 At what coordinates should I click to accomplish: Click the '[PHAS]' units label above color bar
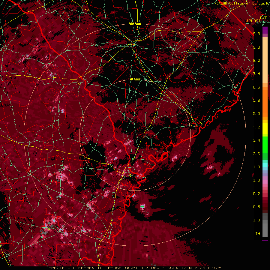(x=253, y=21)
